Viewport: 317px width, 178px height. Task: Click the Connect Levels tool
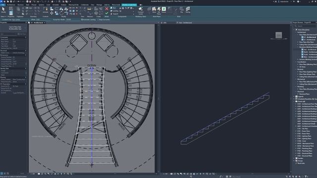(x=141, y=10)
